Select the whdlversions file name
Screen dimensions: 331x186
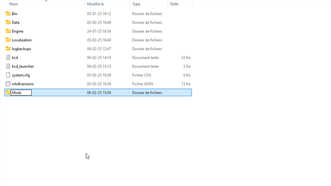pos(23,84)
